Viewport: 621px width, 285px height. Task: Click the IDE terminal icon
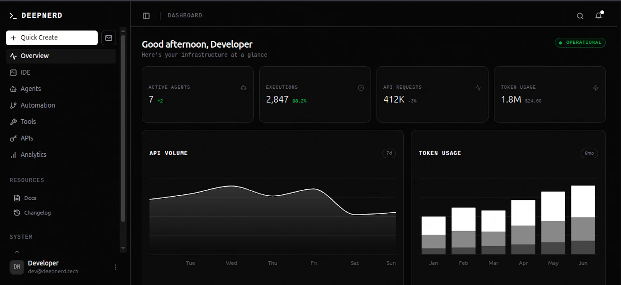(13, 72)
